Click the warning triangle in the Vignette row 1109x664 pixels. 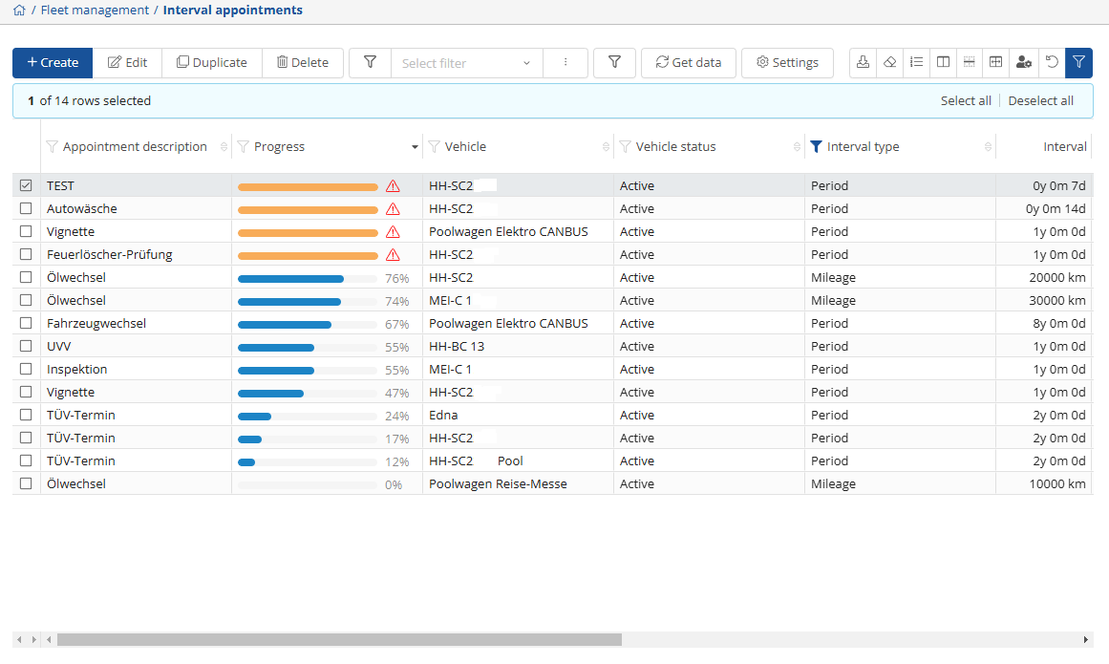[x=393, y=232]
